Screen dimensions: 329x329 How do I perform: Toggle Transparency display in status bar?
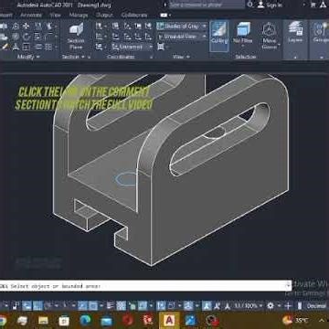[122, 305]
